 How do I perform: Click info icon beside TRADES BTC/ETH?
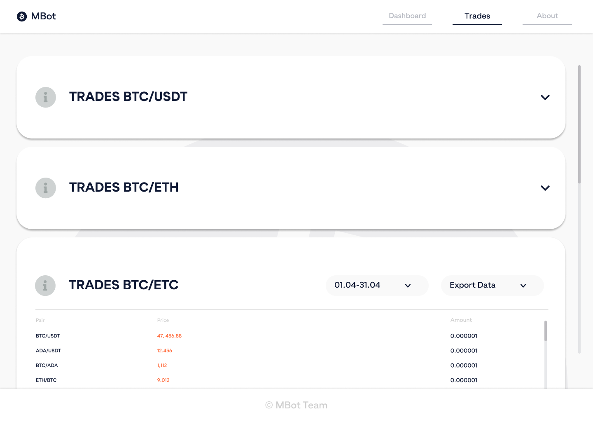[x=46, y=188]
